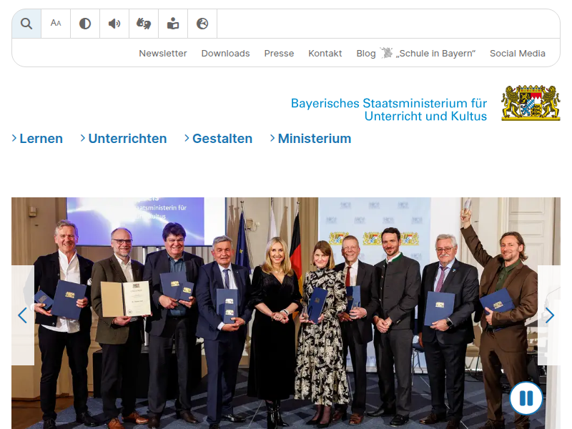
Task: Click the Bavarian coat of arms logo
Action: point(531,103)
